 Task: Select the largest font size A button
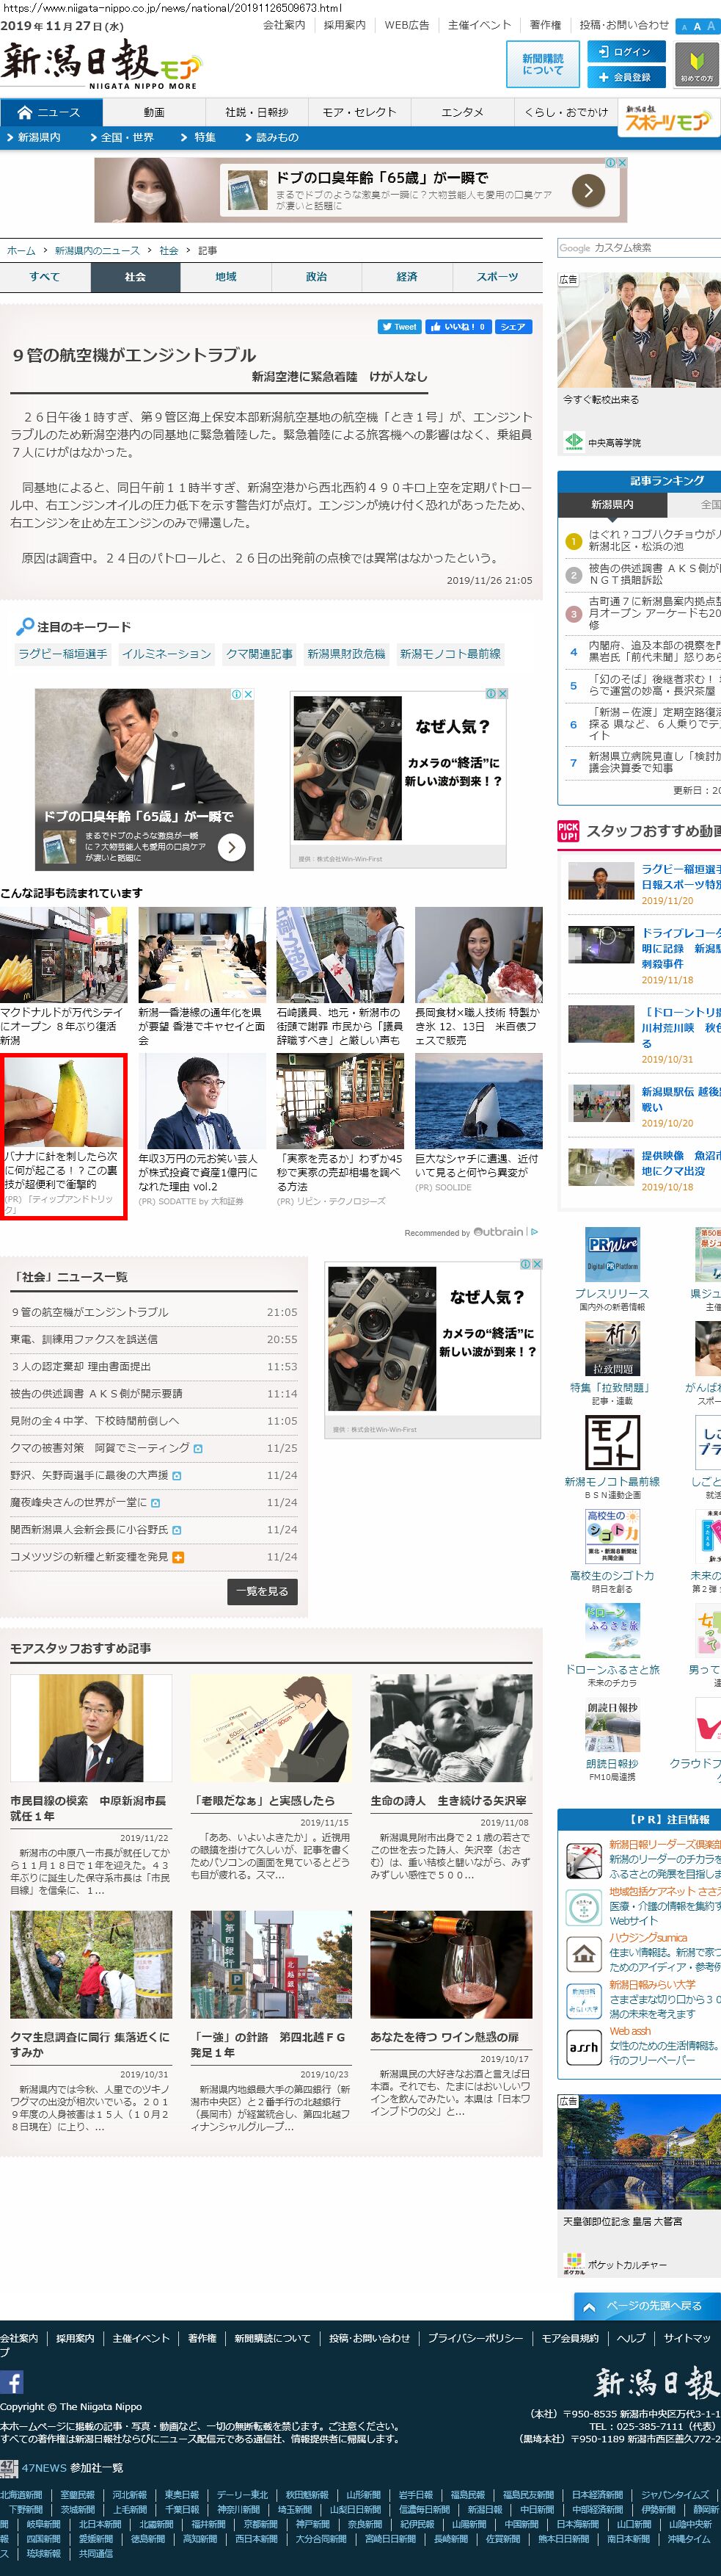coord(711,26)
